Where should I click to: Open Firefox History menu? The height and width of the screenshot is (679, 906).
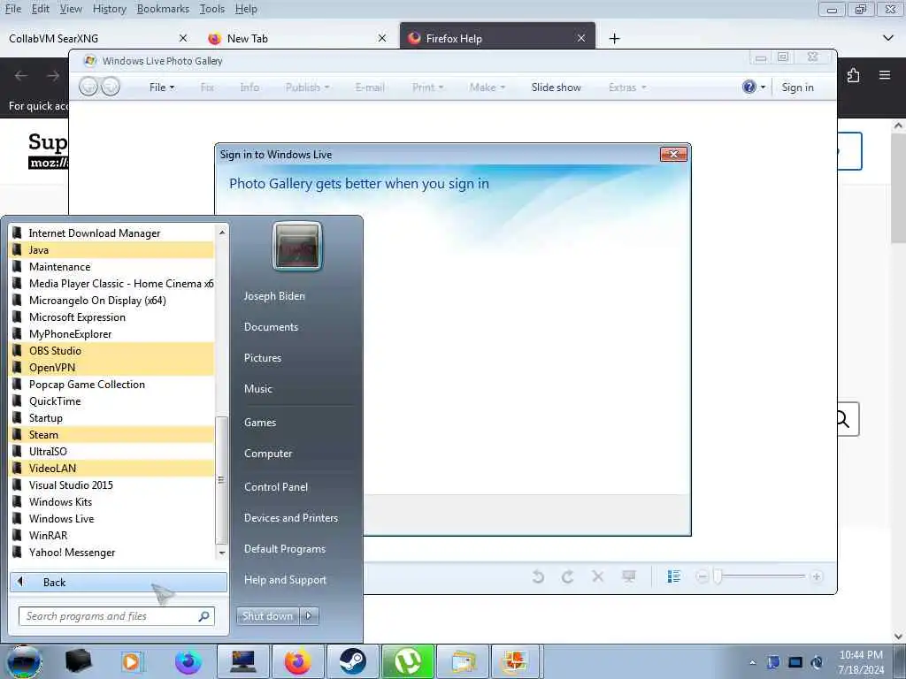tap(109, 9)
